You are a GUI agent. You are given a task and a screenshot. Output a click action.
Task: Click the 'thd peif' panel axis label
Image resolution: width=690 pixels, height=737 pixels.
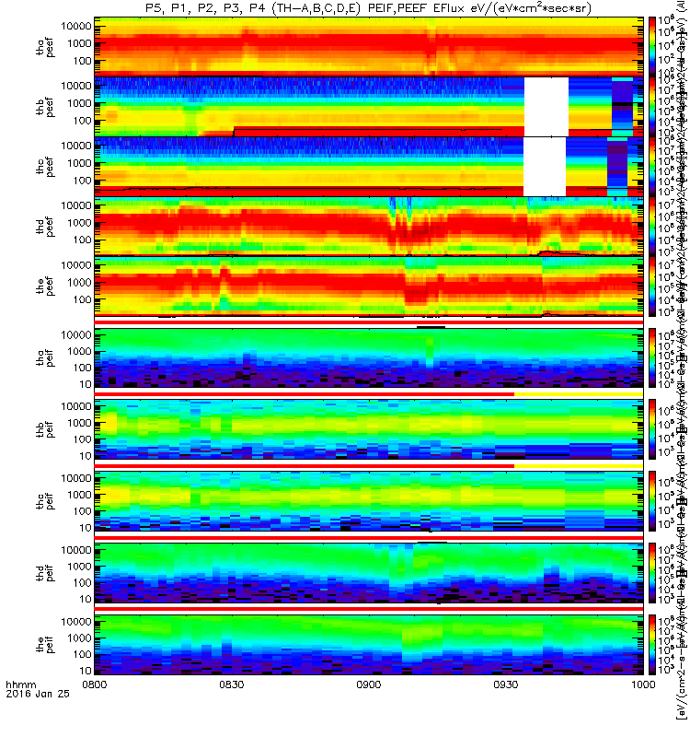point(45,572)
